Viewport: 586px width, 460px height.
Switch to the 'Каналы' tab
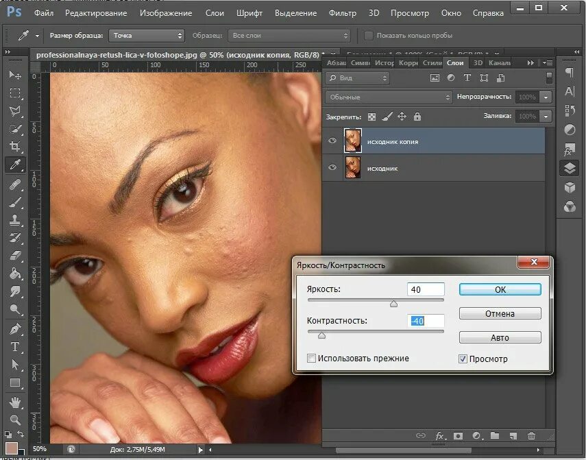pyautogui.click(x=499, y=63)
